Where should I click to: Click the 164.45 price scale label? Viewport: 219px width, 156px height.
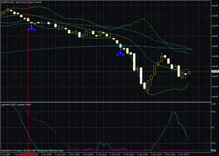[215, 56]
